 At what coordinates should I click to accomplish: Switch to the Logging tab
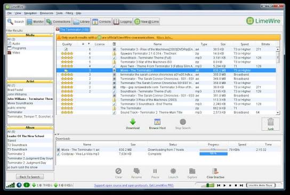coord(123,22)
